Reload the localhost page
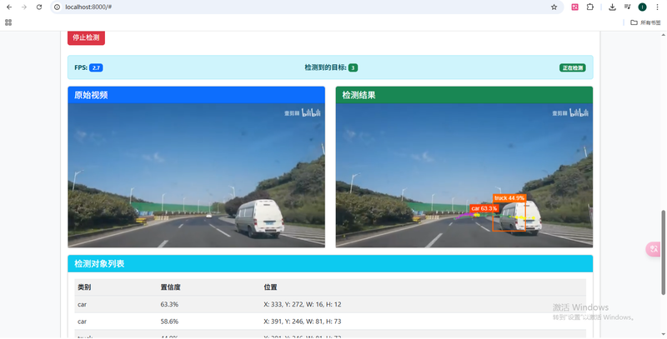 tap(39, 7)
